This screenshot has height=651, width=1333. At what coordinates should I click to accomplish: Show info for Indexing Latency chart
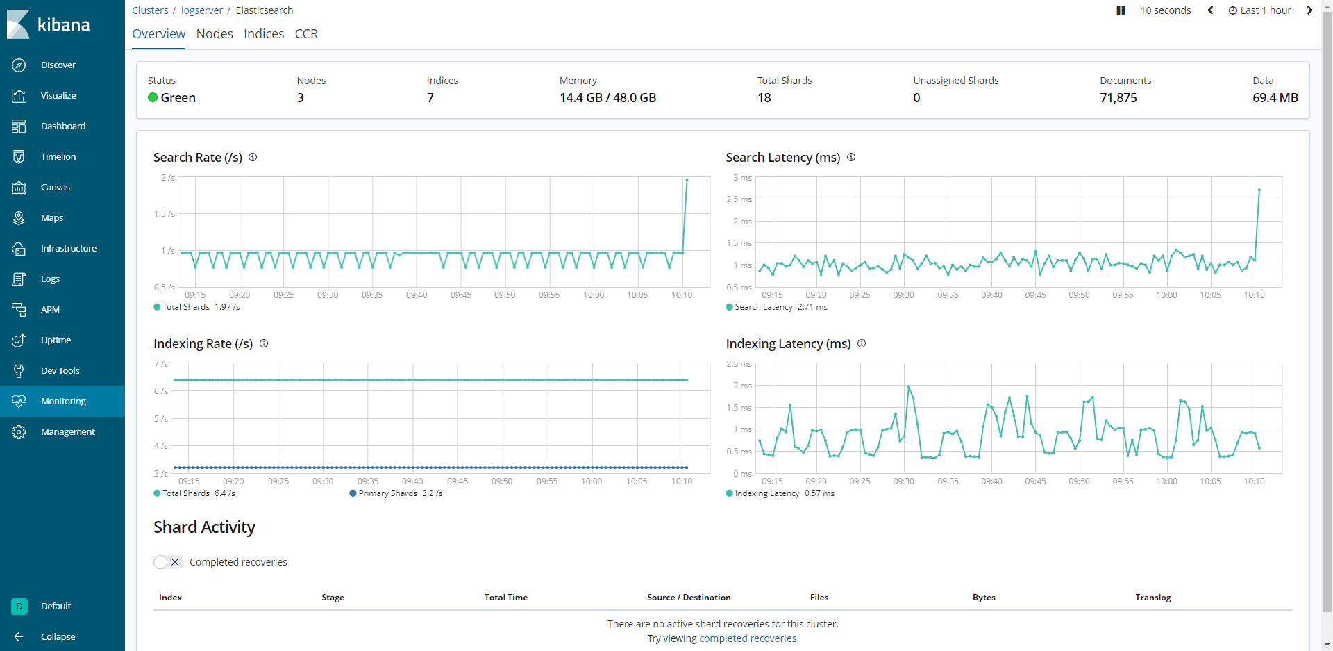coord(862,343)
